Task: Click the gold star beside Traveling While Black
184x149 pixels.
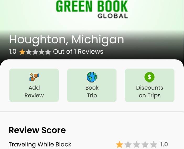Action: click(119, 145)
